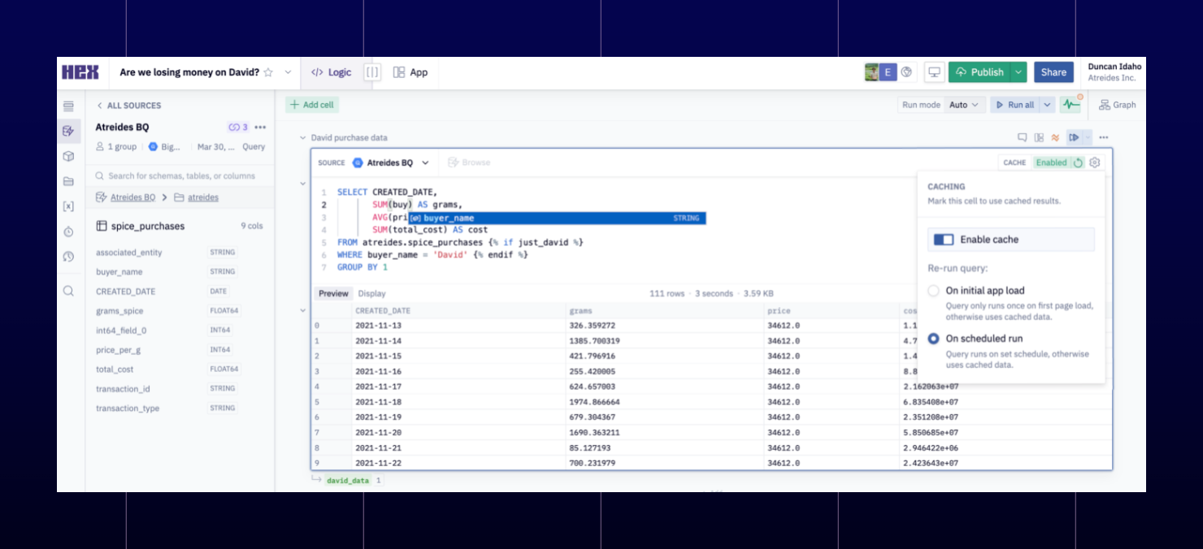The width and height of the screenshot is (1203, 549).
Task: Click the cell comment speech bubble icon
Action: pyautogui.click(x=1023, y=138)
